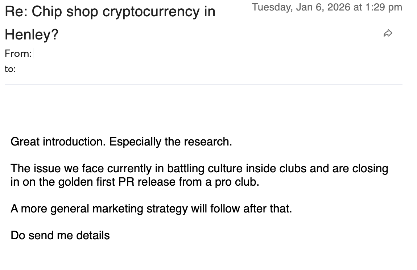This screenshot has height=270, width=417.
Task: Click "Henley?" in the subject heading
Action: (32, 35)
